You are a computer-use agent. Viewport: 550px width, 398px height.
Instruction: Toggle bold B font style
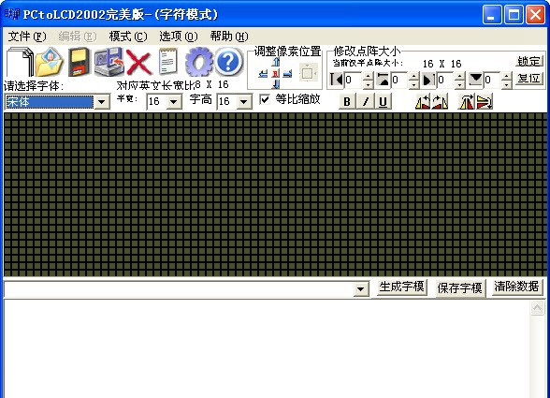coord(347,101)
